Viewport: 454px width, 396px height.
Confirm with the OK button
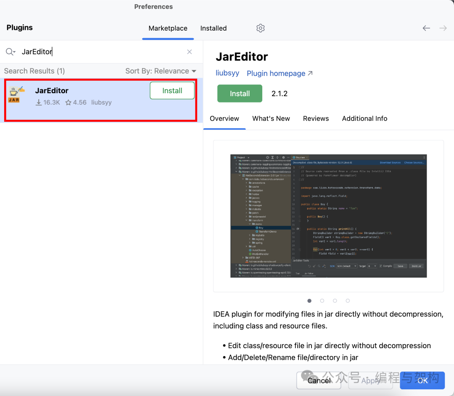click(x=422, y=380)
